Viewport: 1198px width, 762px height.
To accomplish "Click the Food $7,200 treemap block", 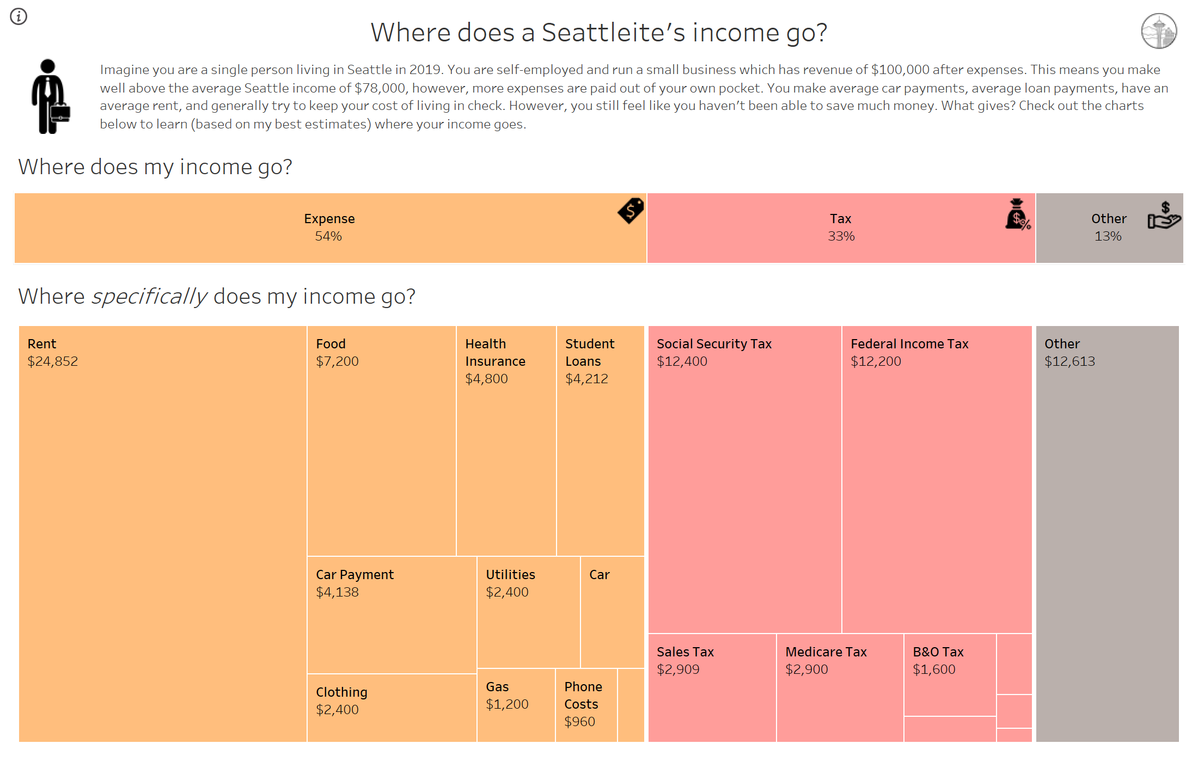I will point(382,441).
